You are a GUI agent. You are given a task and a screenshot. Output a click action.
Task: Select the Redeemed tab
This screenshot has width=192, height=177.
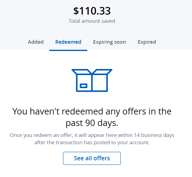[x=68, y=42]
